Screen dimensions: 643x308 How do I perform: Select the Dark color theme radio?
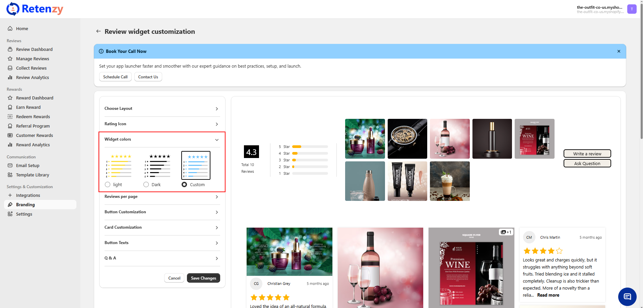pyautogui.click(x=146, y=184)
